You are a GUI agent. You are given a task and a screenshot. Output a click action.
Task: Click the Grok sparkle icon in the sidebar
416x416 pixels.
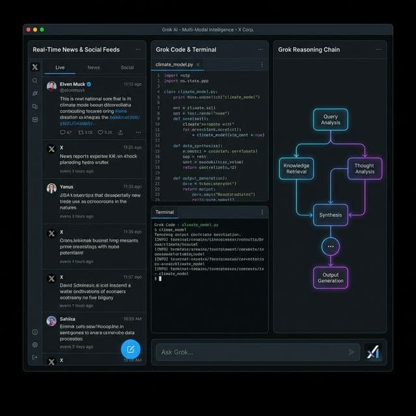35,94
